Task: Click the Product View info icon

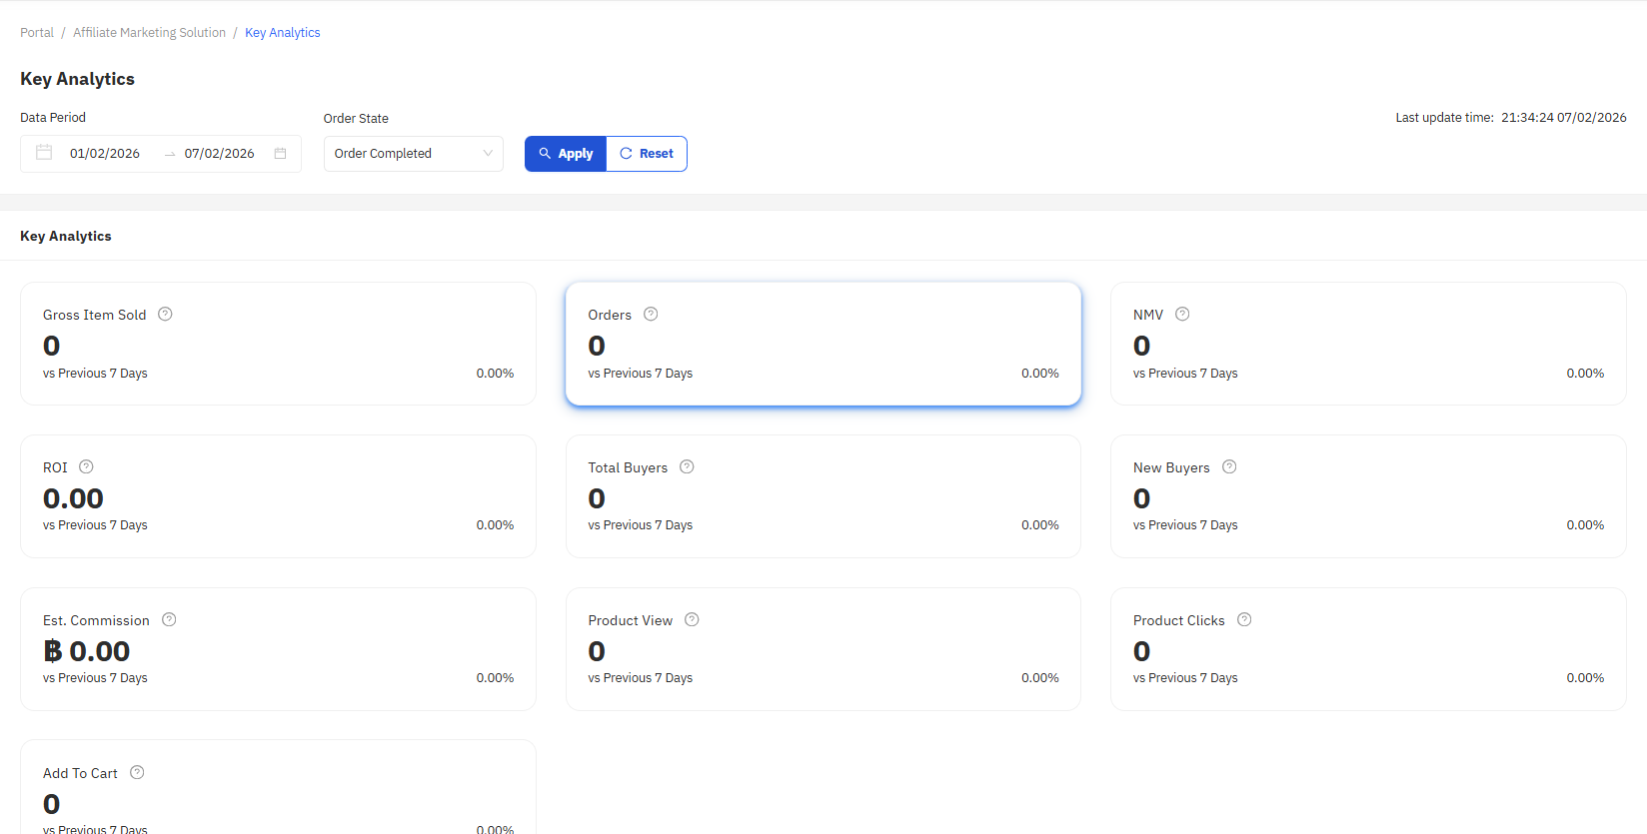Action: [x=692, y=619]
